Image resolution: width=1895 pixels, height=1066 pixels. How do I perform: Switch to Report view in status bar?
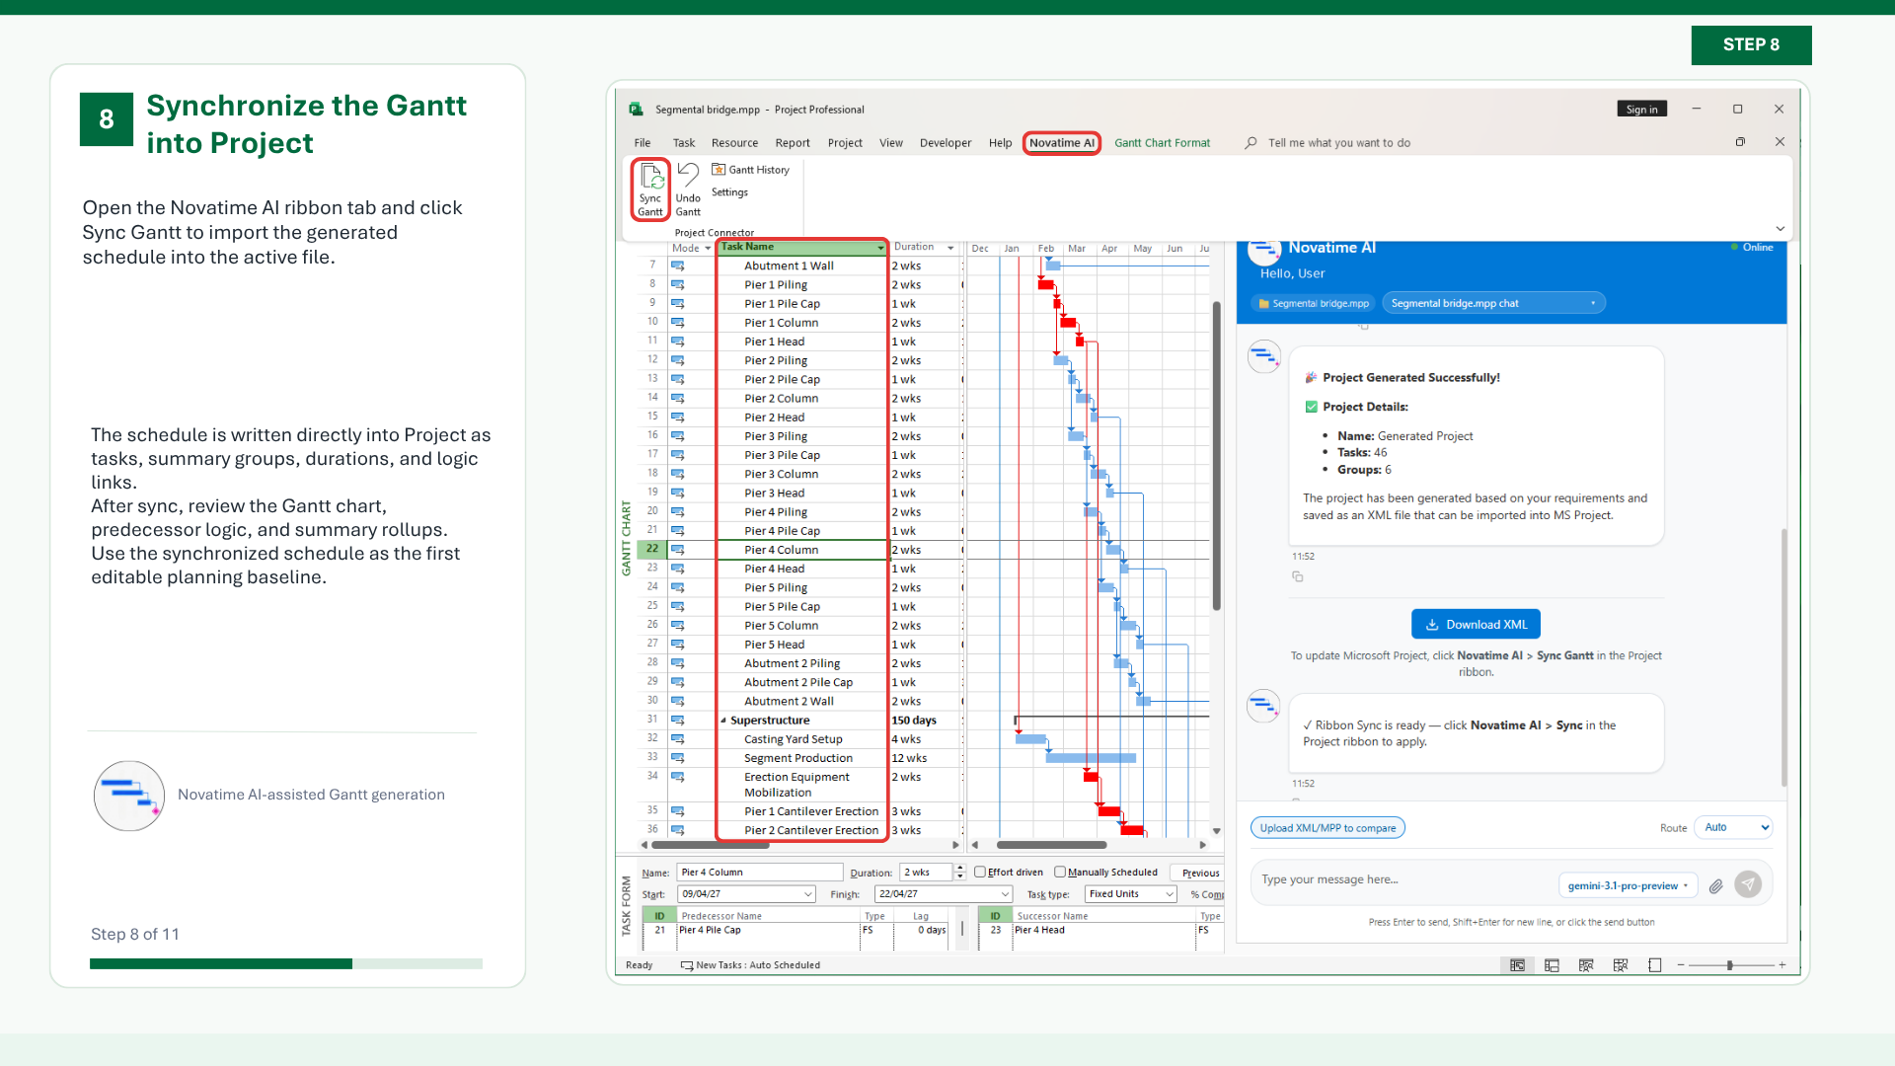[1655, 965]
